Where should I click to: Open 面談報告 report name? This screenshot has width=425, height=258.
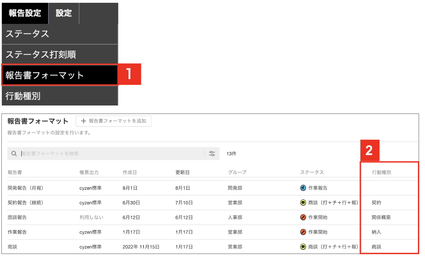[x=17, y=217]
